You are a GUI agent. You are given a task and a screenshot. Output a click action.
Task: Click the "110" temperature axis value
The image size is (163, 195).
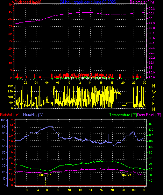click(151, 141)
